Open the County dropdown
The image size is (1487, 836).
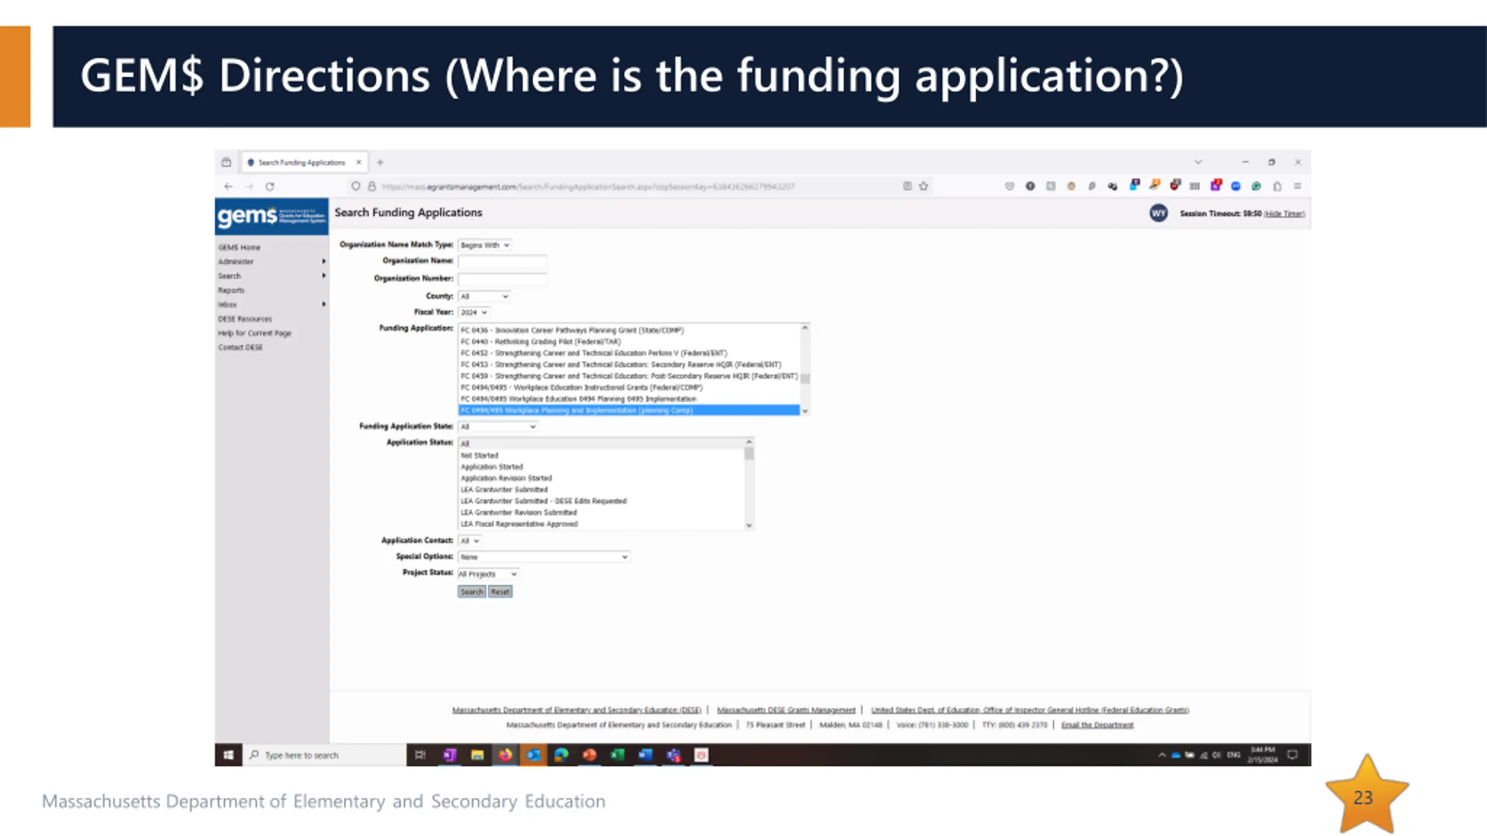tap(484, 296)
